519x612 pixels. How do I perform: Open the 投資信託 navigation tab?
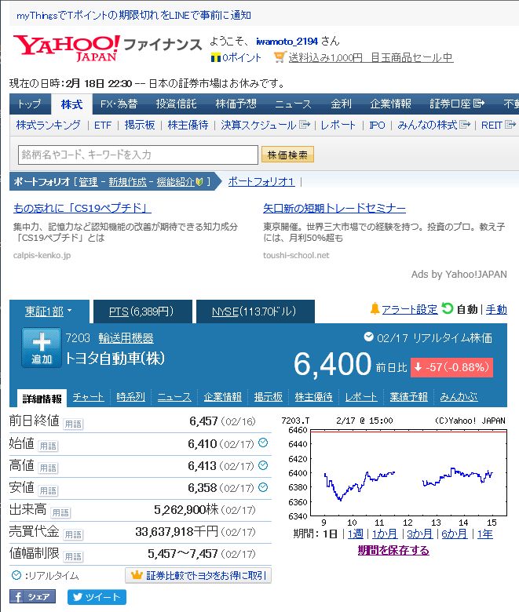pos(176,104)
